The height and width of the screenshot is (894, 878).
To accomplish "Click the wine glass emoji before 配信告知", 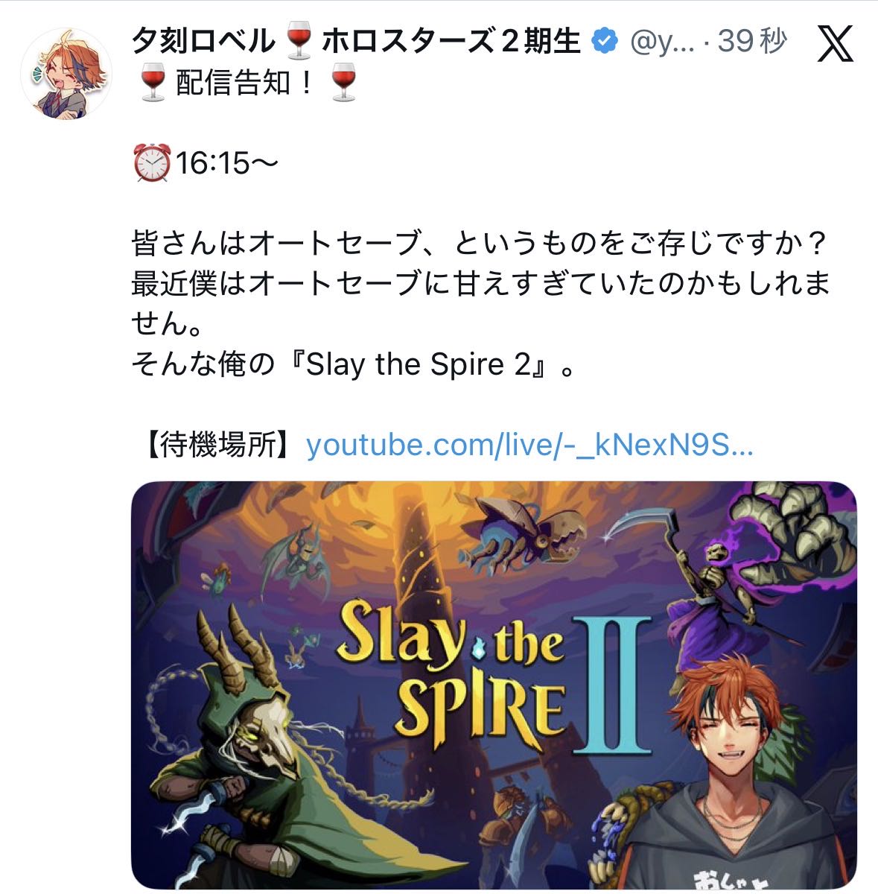I will [x=153, y=83].
